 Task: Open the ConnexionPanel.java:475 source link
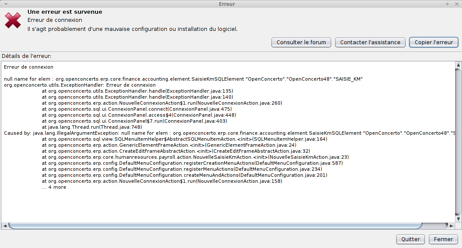pos(200,109)
